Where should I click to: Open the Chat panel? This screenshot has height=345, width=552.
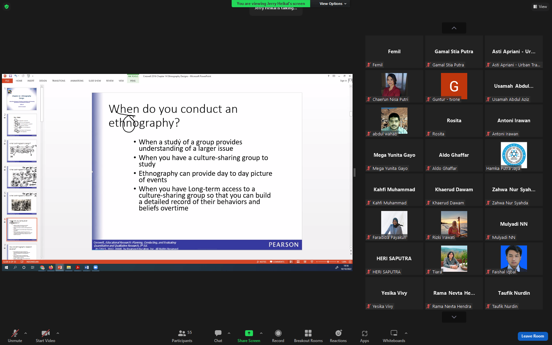pos(218,336)
